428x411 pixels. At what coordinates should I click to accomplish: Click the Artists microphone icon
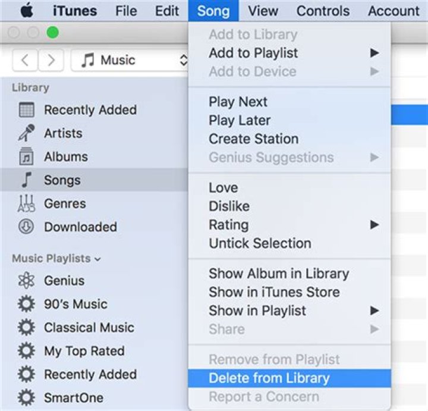point(27,133)
